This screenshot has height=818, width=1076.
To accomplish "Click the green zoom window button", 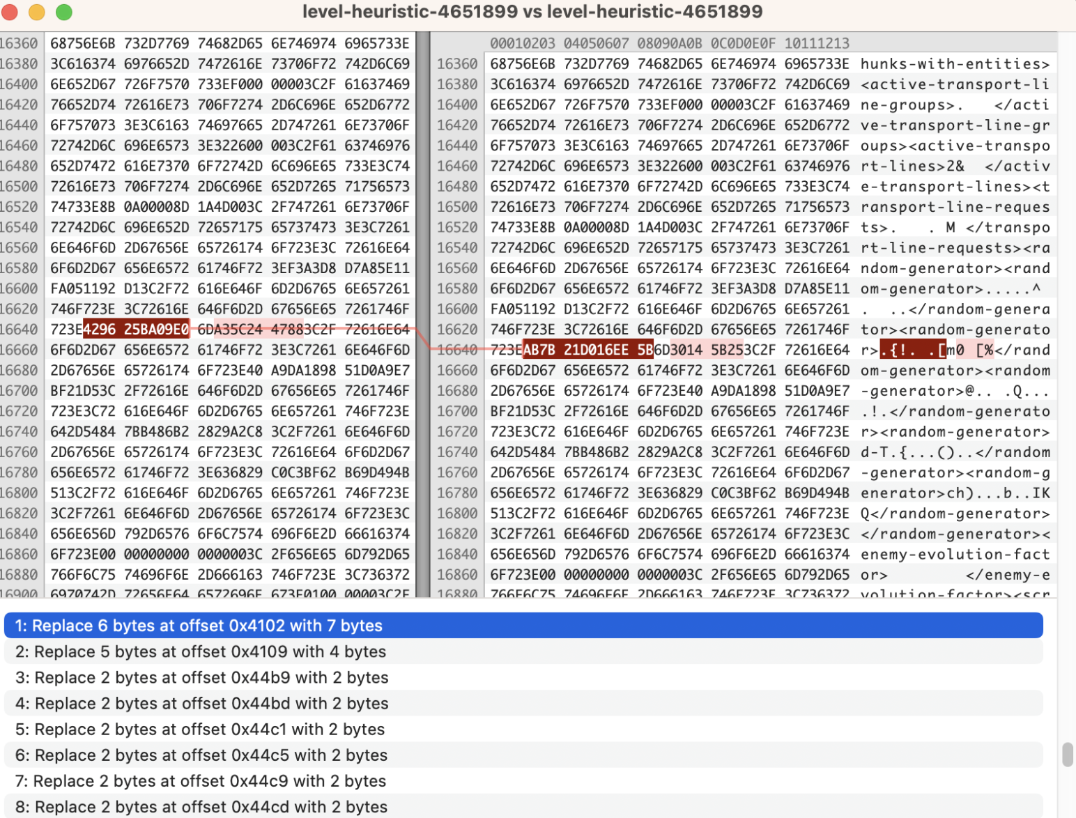I will (x=64, y=12).
